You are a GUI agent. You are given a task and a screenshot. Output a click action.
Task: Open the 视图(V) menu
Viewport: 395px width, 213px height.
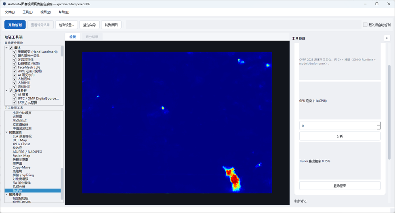[45, 12]
